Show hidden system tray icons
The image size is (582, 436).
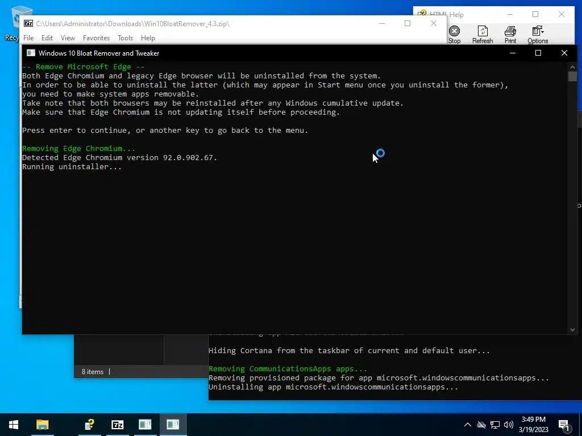468,425
